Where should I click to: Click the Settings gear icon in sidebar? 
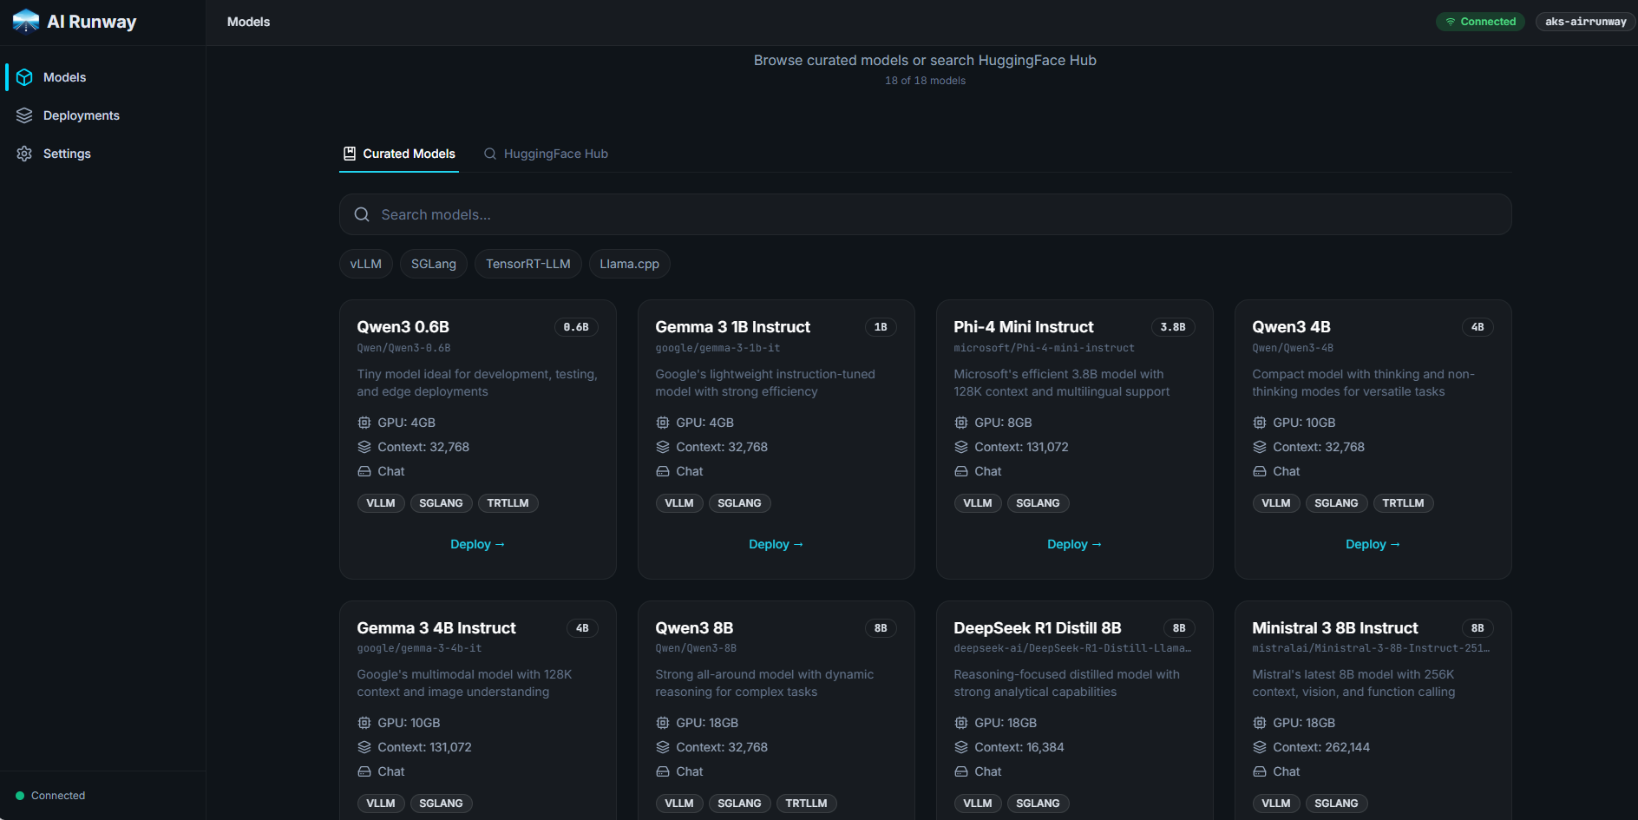click(x=24, y=154)
